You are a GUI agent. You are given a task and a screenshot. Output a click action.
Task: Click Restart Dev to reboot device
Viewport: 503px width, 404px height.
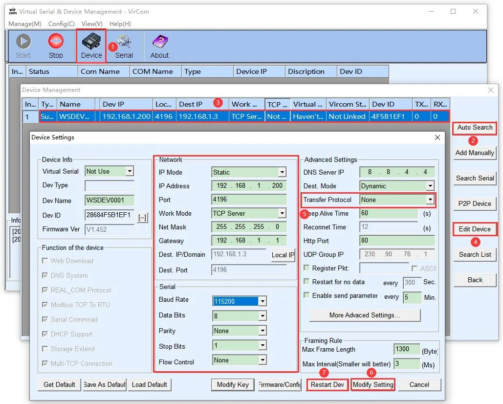tap(327, 385)
